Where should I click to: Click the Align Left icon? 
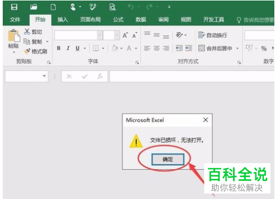[x=147, y=49]
